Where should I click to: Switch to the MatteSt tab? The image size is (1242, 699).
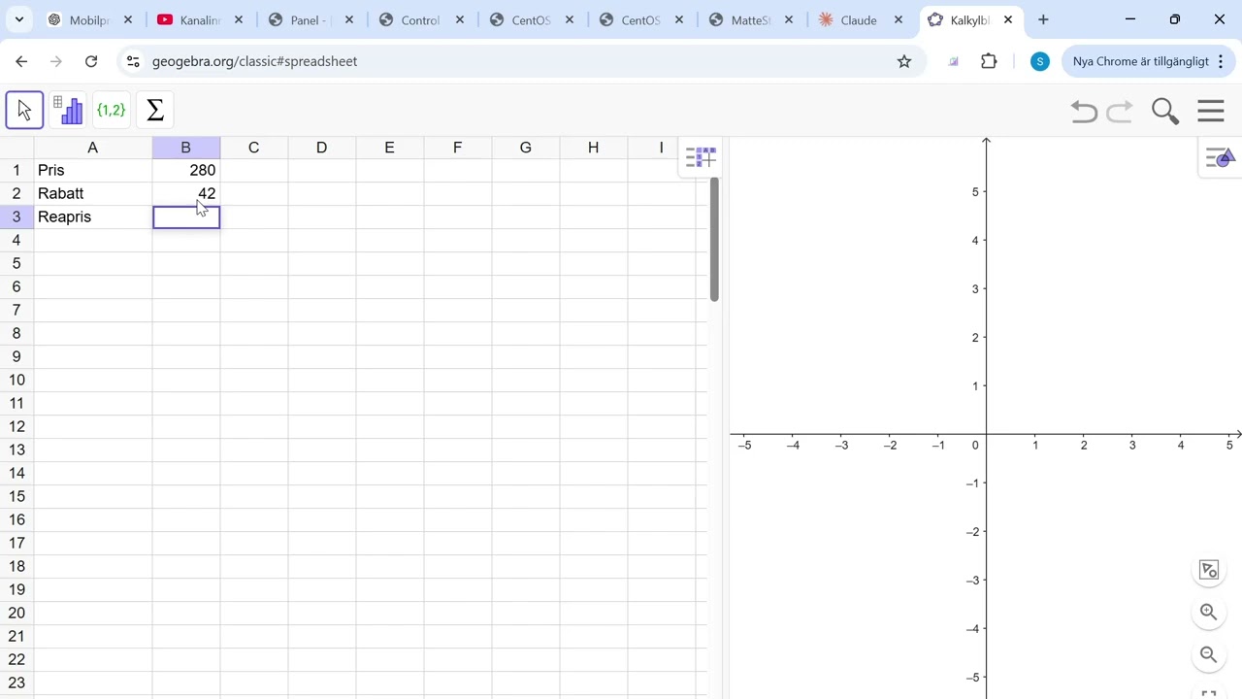point(750,19)
